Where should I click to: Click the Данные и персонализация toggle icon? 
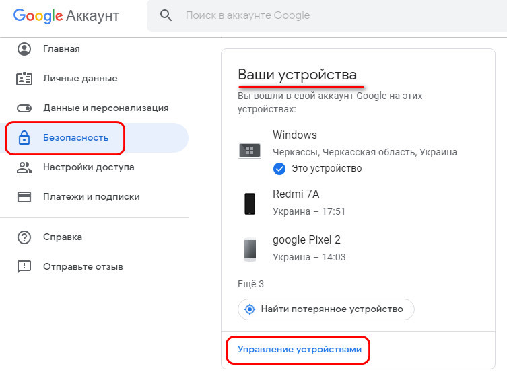click(x=24, y=108)
